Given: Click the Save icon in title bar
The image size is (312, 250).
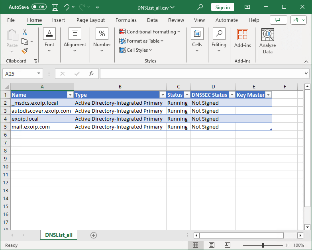Looking at the screenshot, I should pos(55,7).
